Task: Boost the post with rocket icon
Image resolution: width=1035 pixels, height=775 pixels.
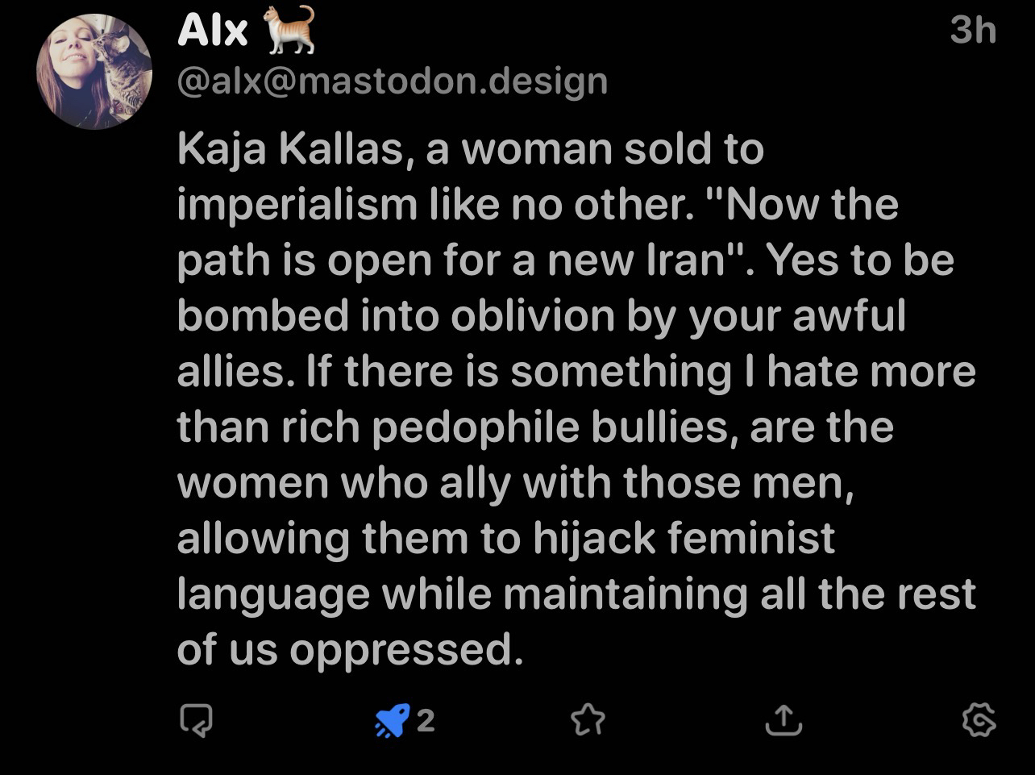Action: pyautogui.click(x=393, y=719)
